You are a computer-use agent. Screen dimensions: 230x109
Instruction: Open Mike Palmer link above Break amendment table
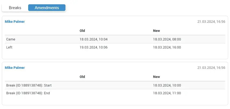tap(15, 68)
